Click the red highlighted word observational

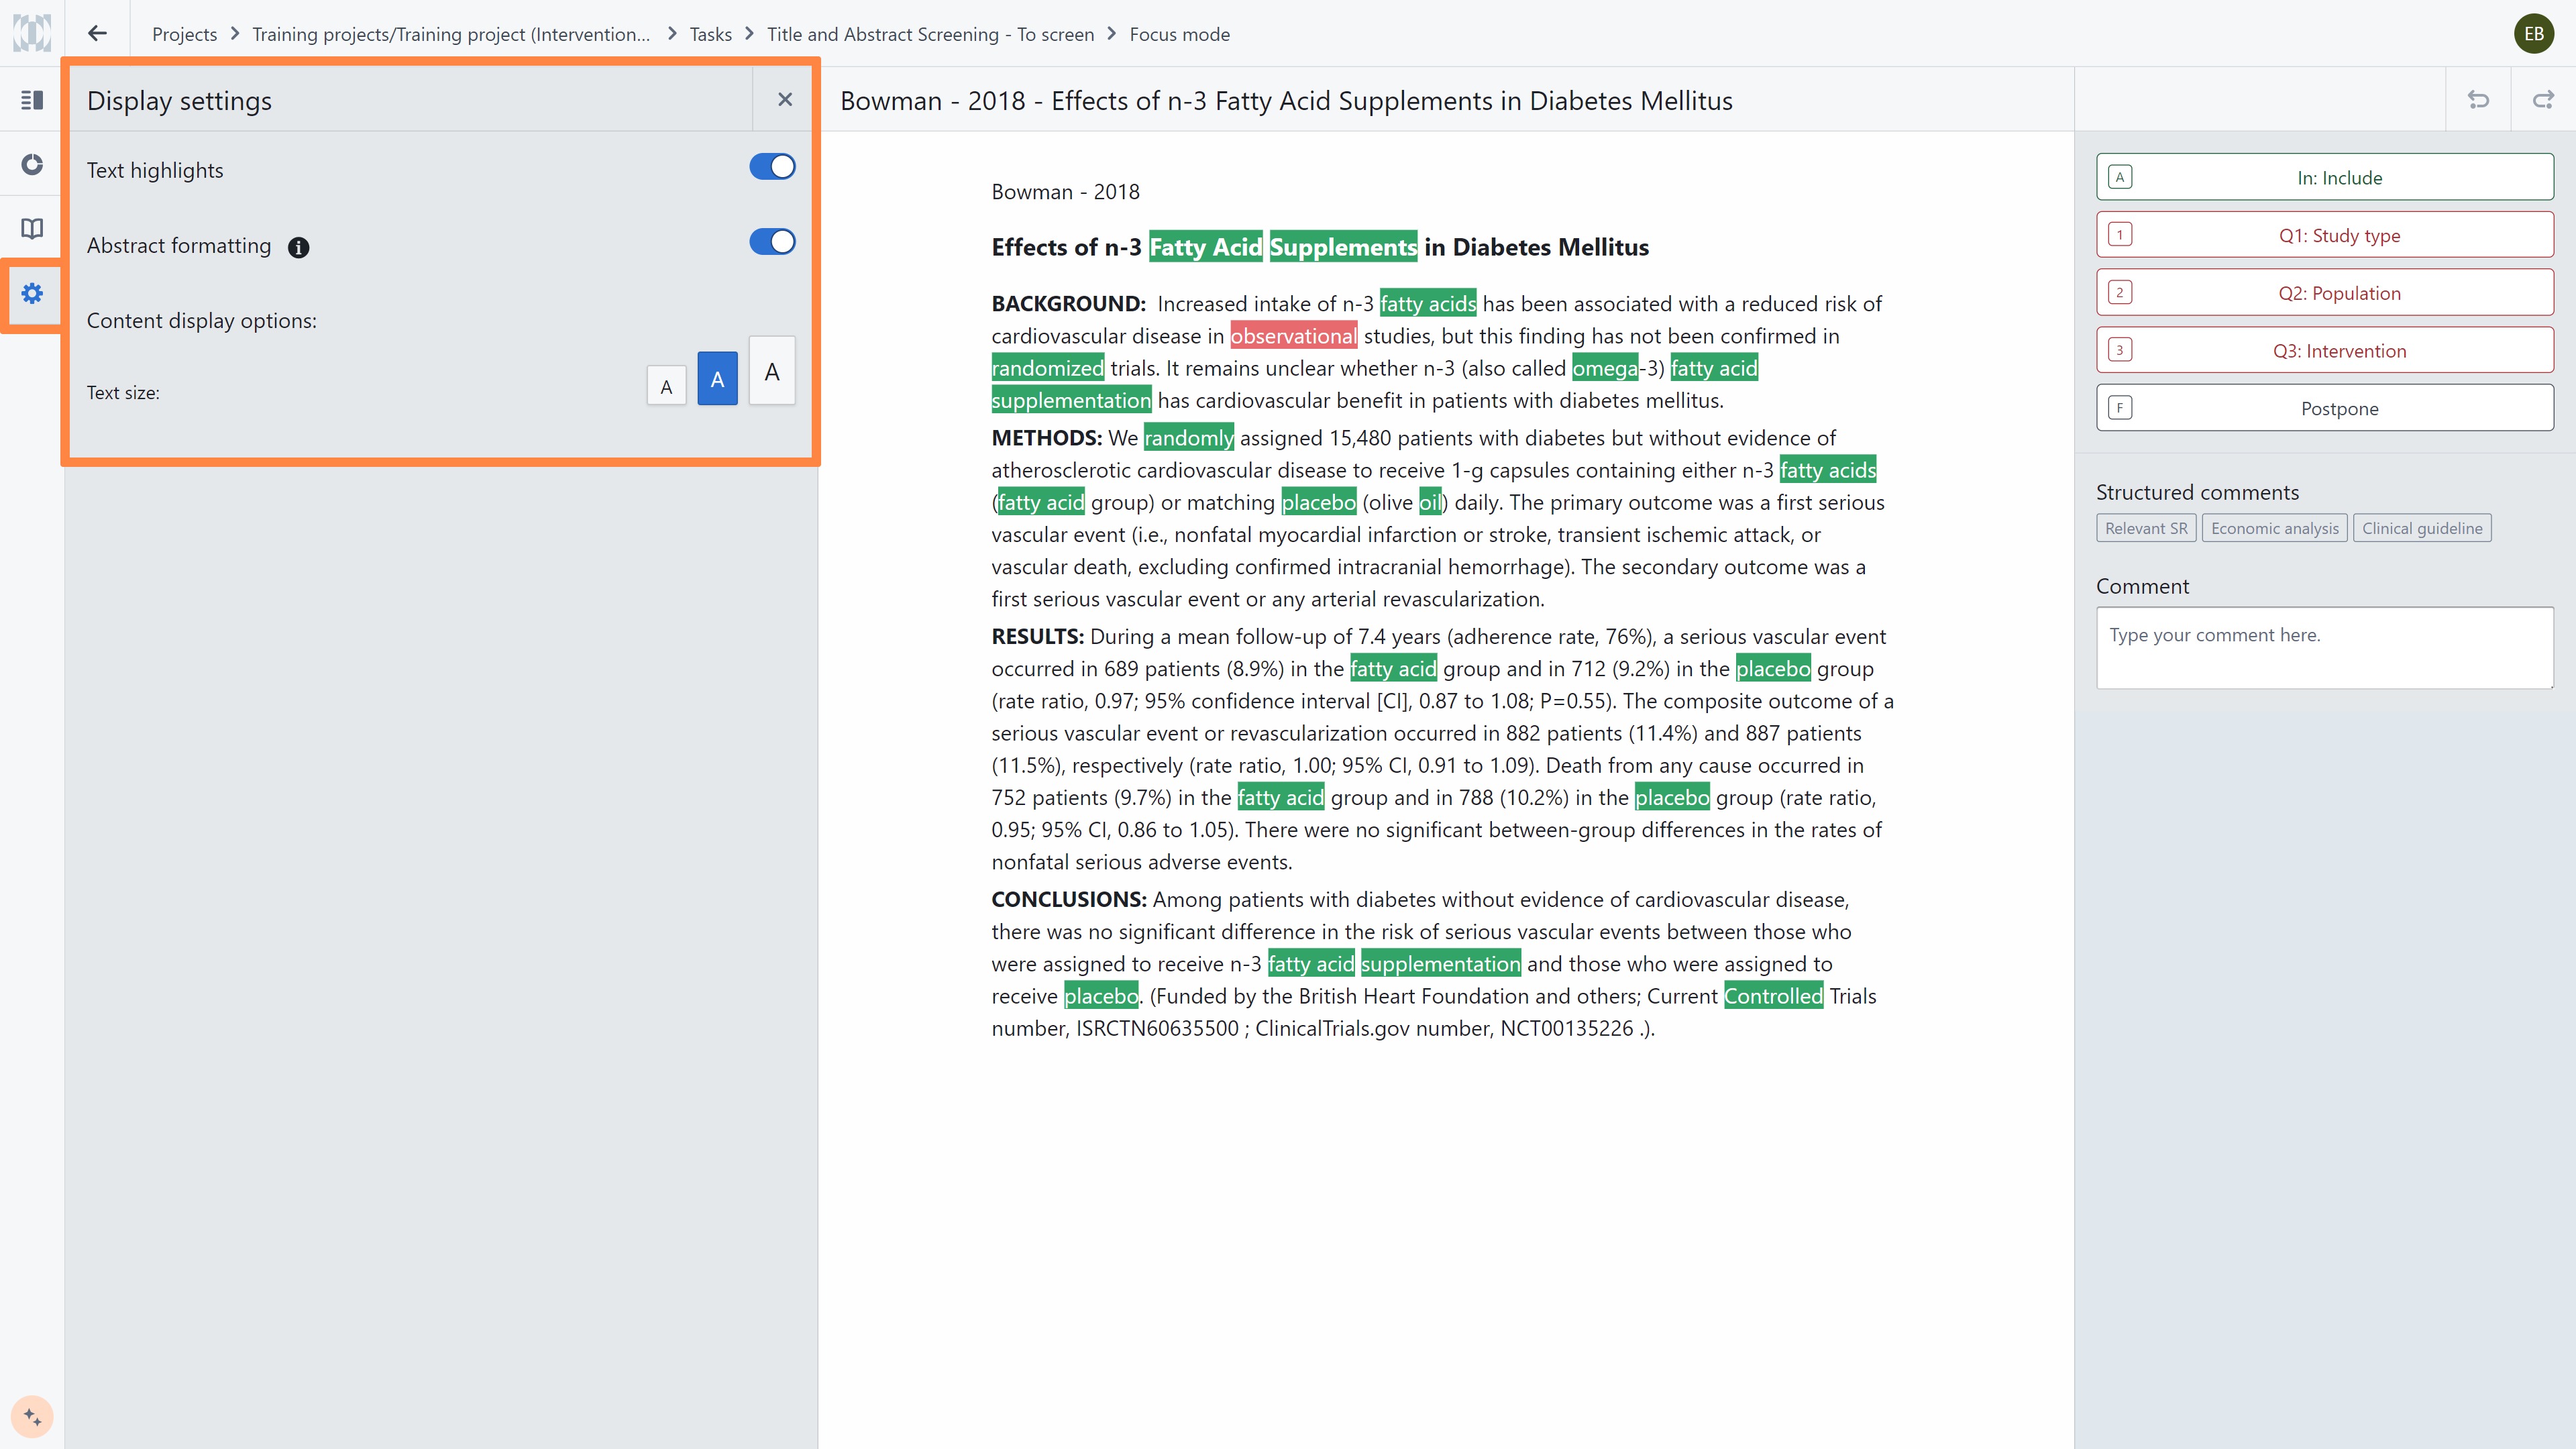pos(1293,336)
